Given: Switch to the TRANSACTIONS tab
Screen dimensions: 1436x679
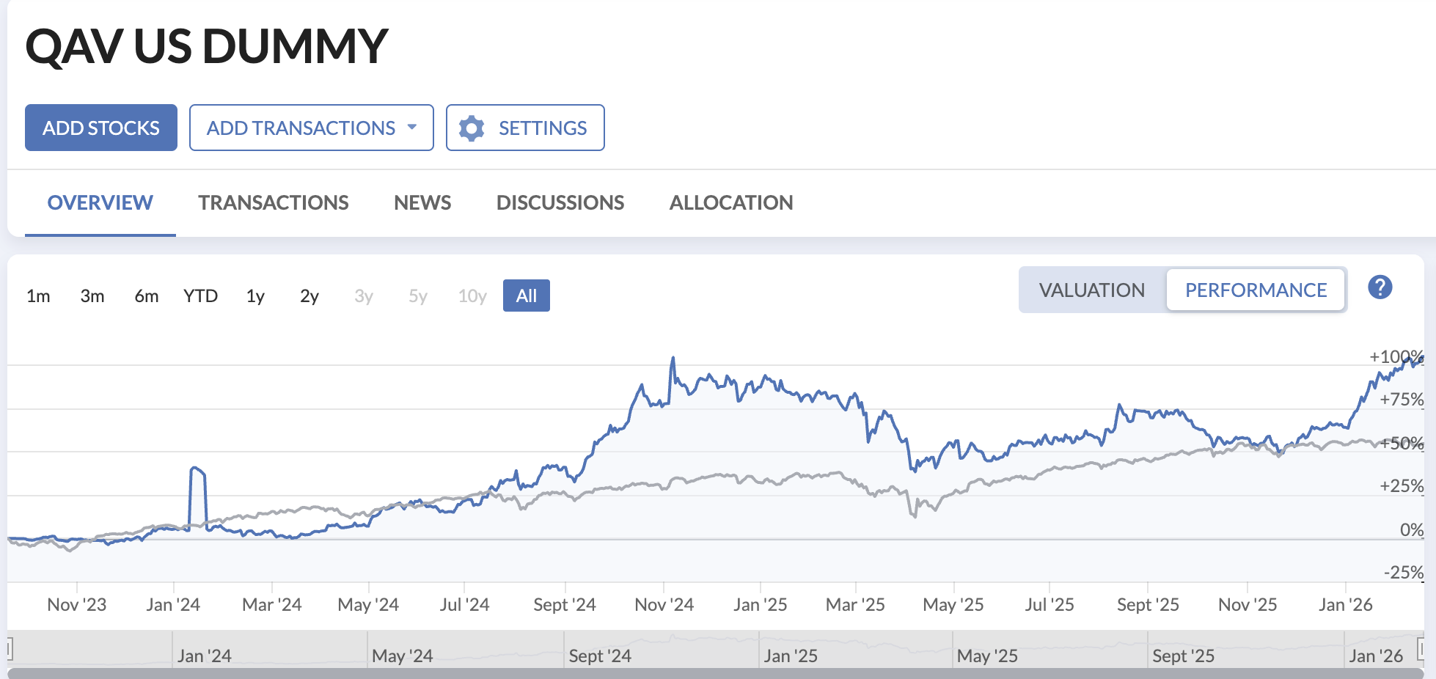Looking at the screenshot, I should [273, 202].
